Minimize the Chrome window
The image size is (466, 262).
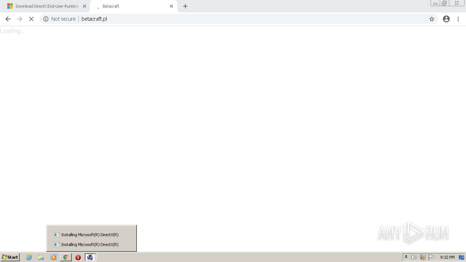pos(435,3)
